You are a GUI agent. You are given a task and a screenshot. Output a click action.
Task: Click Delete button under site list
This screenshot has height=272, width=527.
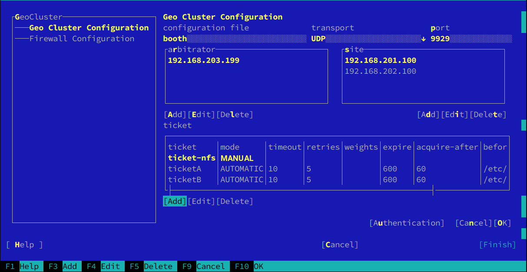tap(488, 115)
